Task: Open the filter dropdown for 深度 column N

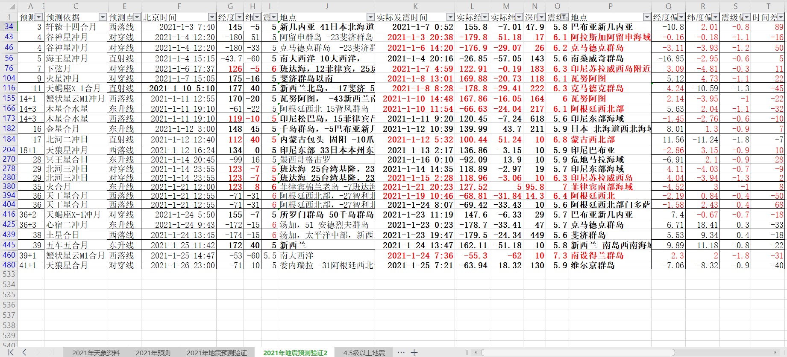Action: click(542, 17)
